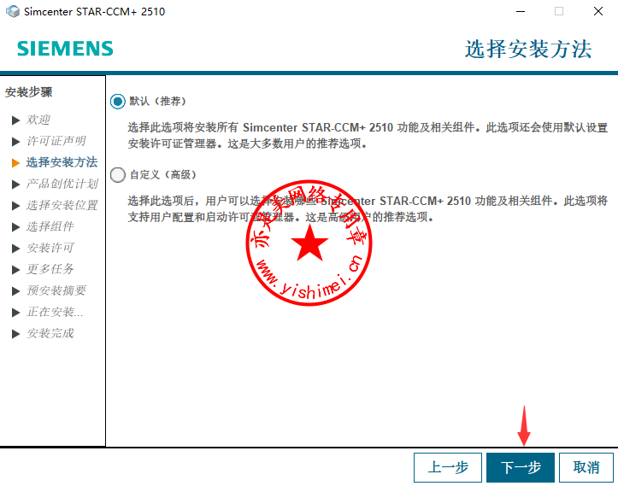Select the 选择安装方法 step

[x=62, y=162]
